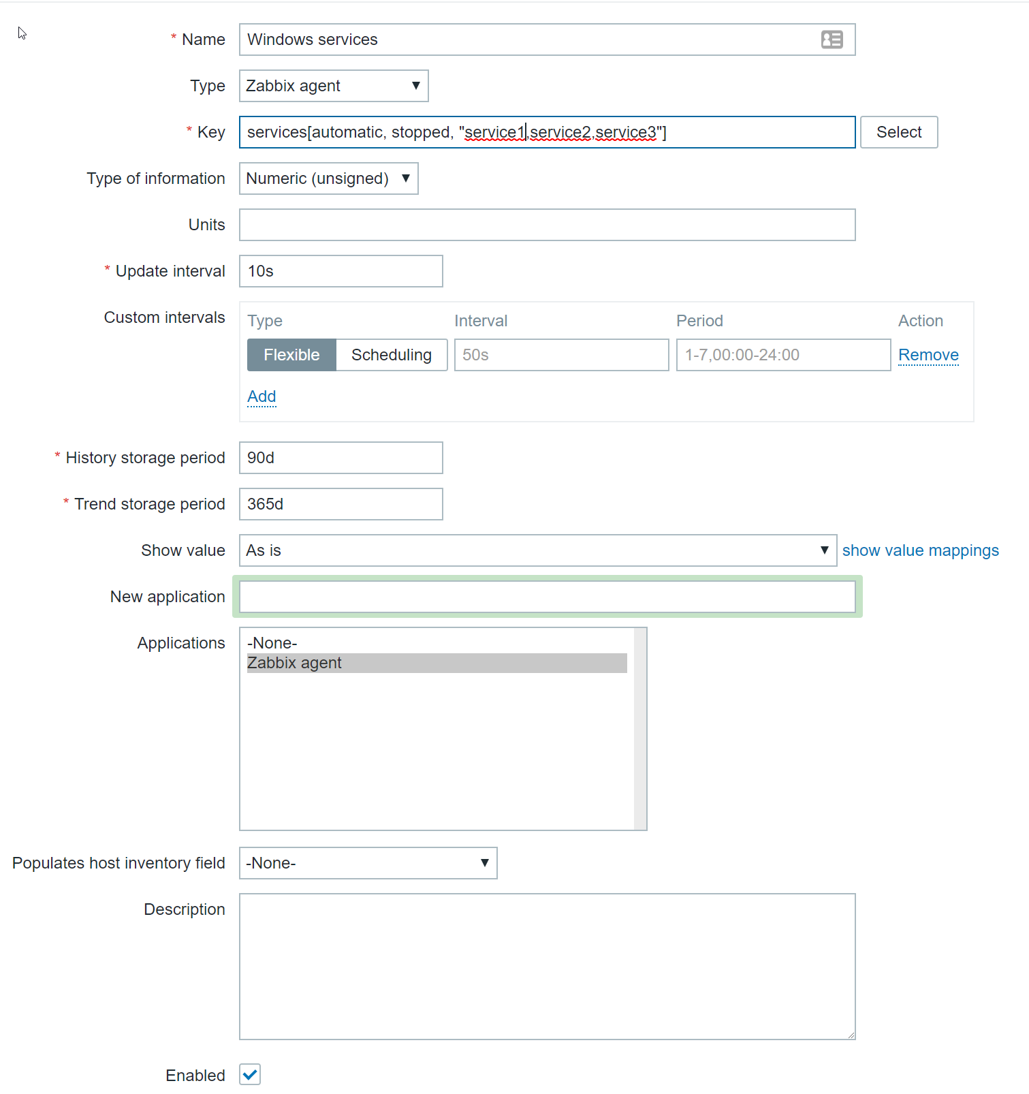The width and height of the screenshot is (1029, 1094).
Task: Click the Applications list scrollbar
Action: tap(640, 729)
